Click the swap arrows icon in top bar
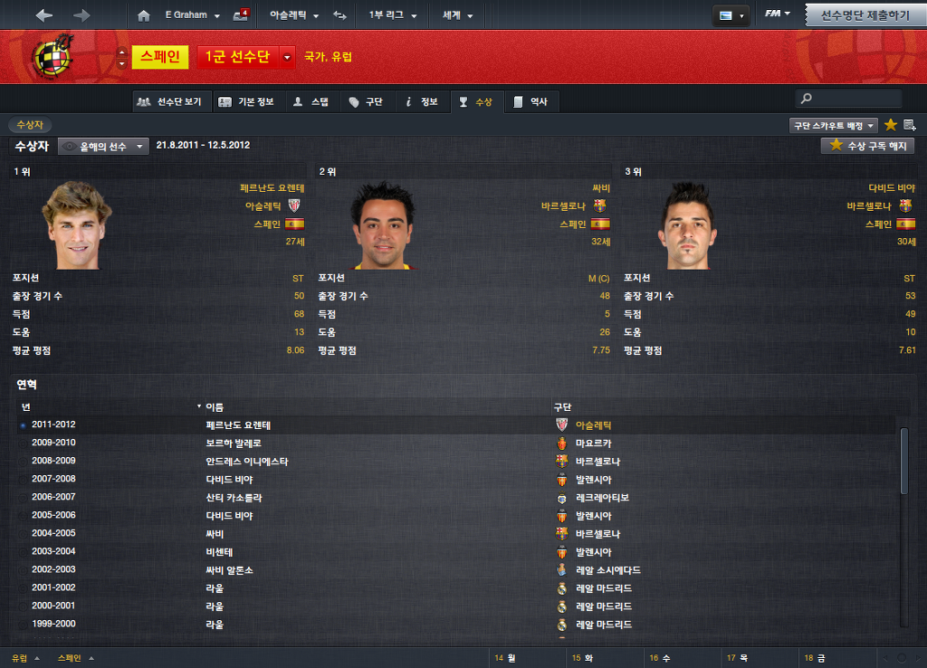927x668 pixels. coord(340,15)
